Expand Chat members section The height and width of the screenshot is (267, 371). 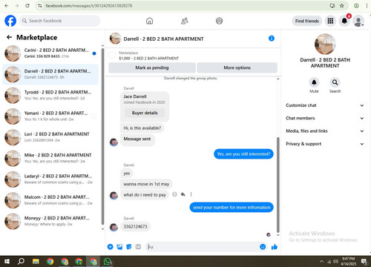325,118
